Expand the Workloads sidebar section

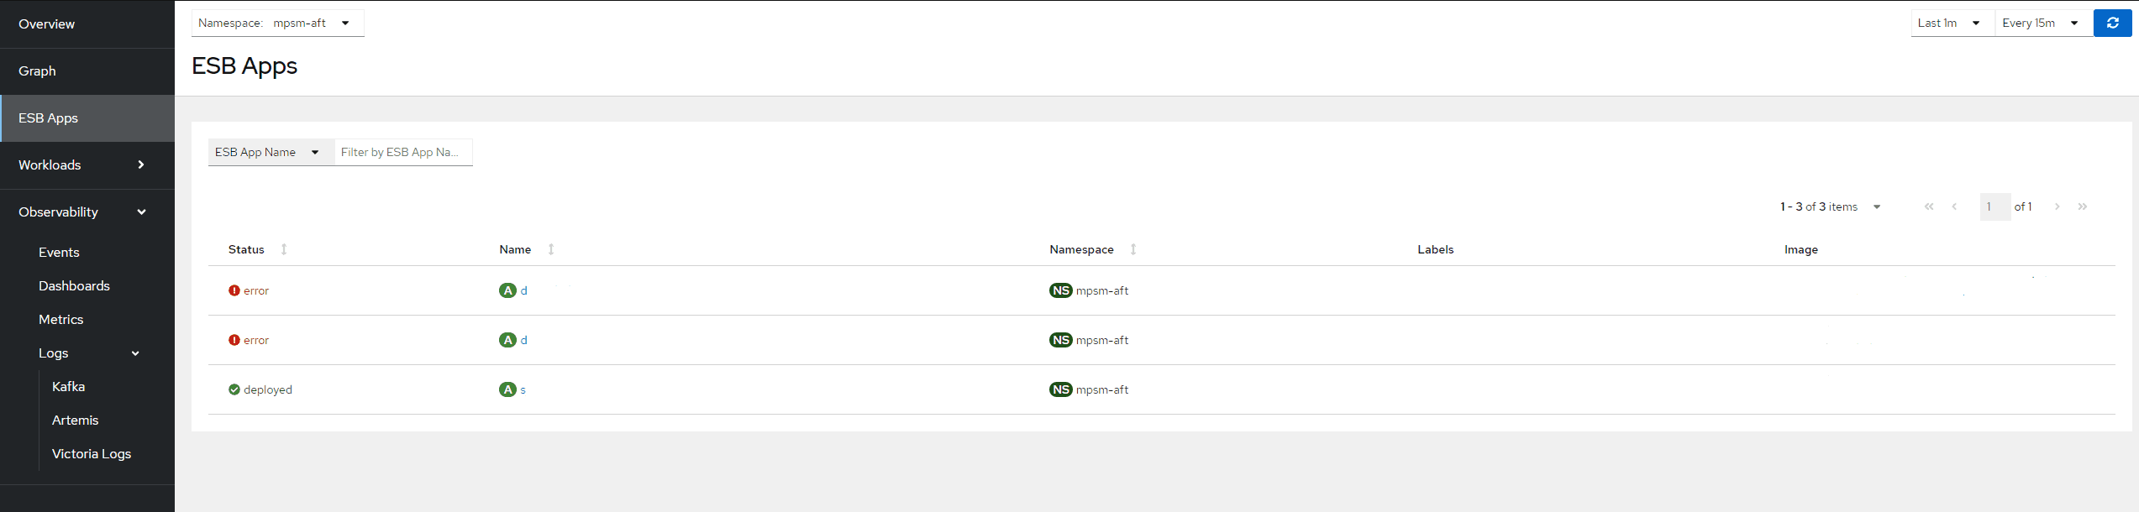87,165
